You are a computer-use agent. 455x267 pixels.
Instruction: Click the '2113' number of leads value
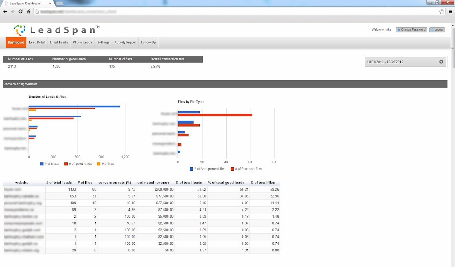coord(12,67)
